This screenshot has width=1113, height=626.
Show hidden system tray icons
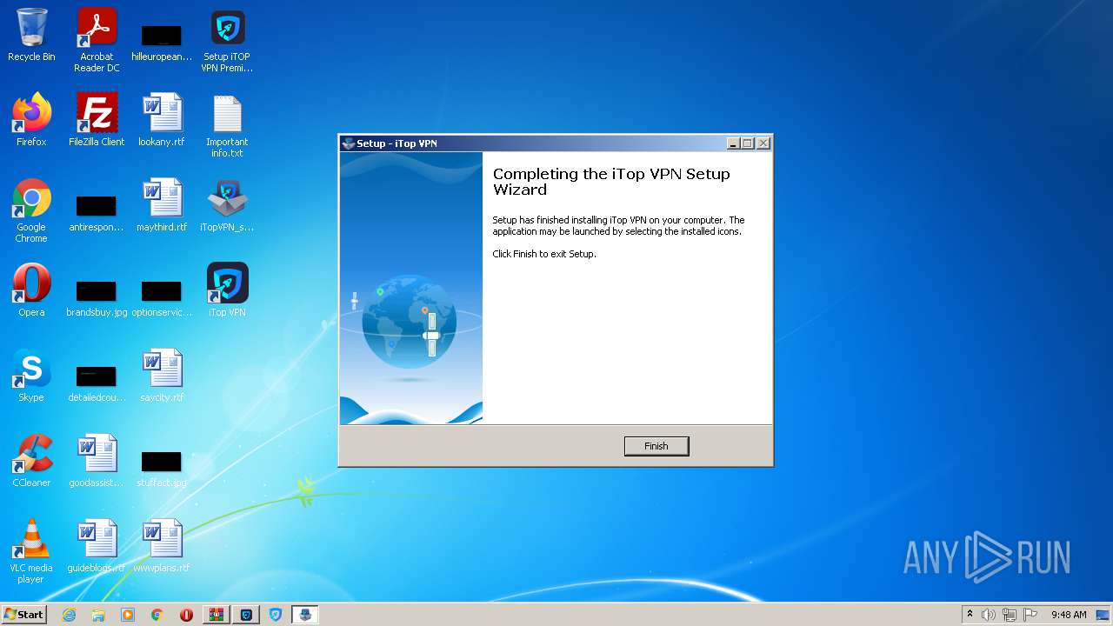pyautogui.click(x=970, y=615)
